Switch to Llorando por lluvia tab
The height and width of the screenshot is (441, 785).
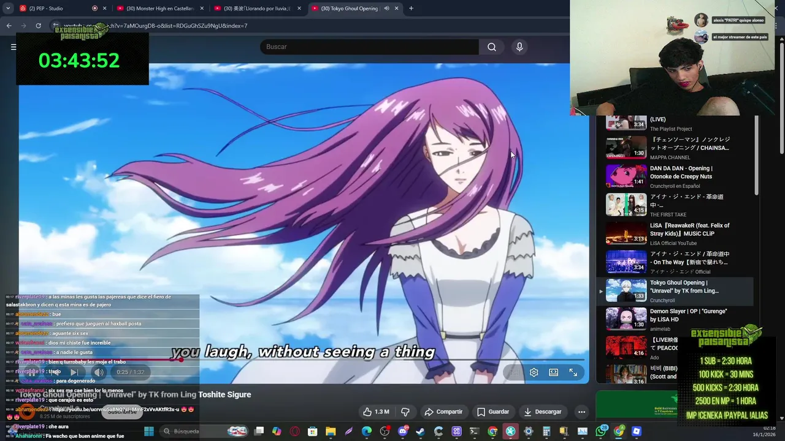[258, 8]
